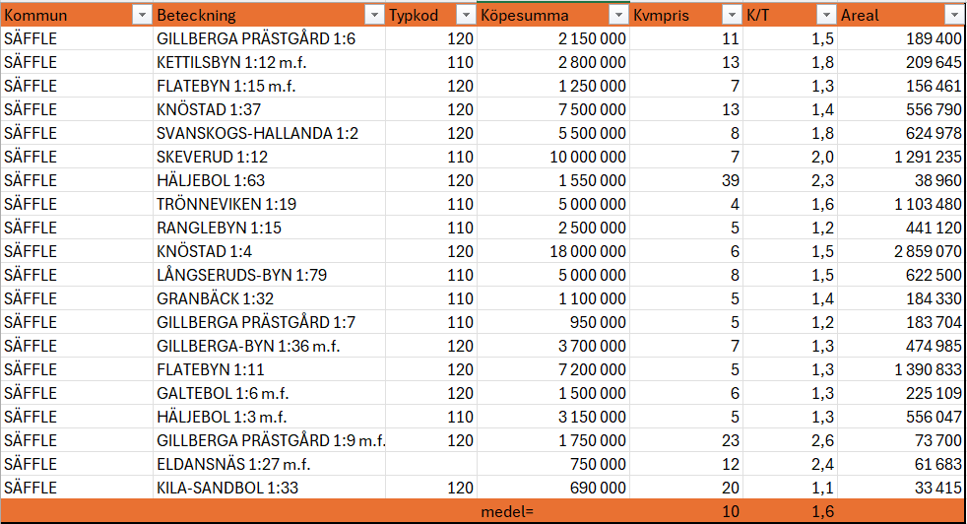
Task: Open the Typkod column filter dropdown
Action: tap(466, 15)
